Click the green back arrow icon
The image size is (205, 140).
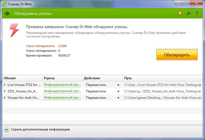coord(7,13)
